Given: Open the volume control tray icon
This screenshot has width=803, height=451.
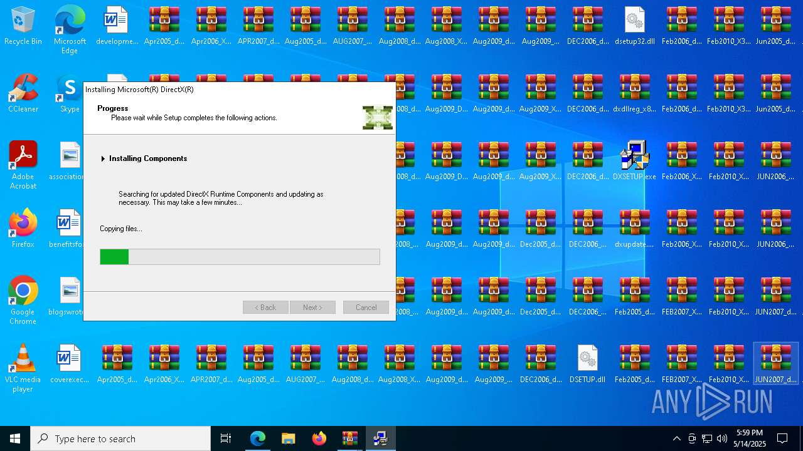Looking at the screenshot, I should tap(722, 438).
